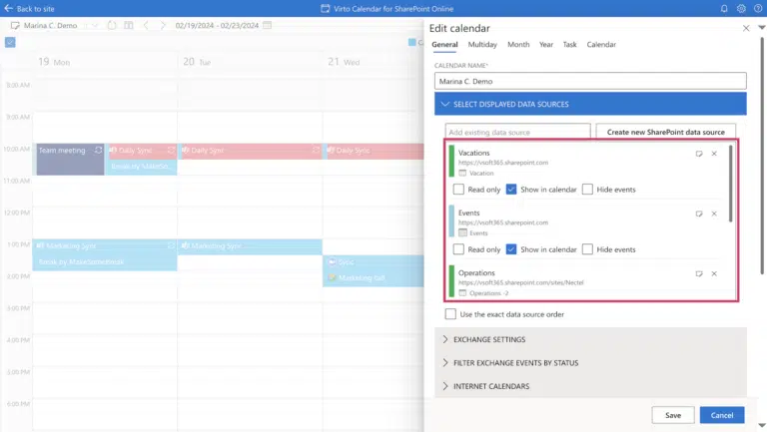This screenshot has height=432, width=767.
Task: Edit the Events data source icon
Action: tap(699, 214)
